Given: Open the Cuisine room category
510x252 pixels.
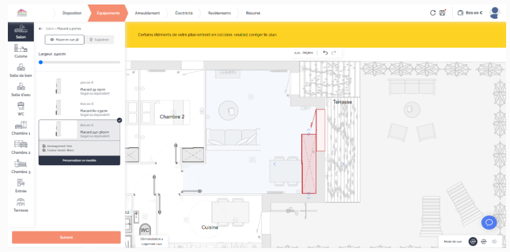Looking at the screenshot, I should tap(21, 51).
